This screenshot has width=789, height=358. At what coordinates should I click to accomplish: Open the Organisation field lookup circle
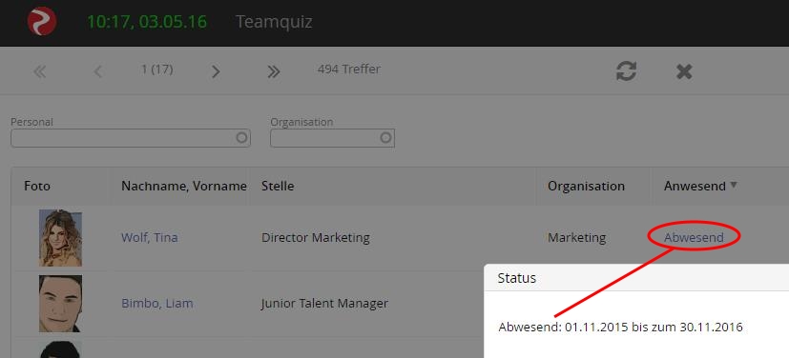386,137
